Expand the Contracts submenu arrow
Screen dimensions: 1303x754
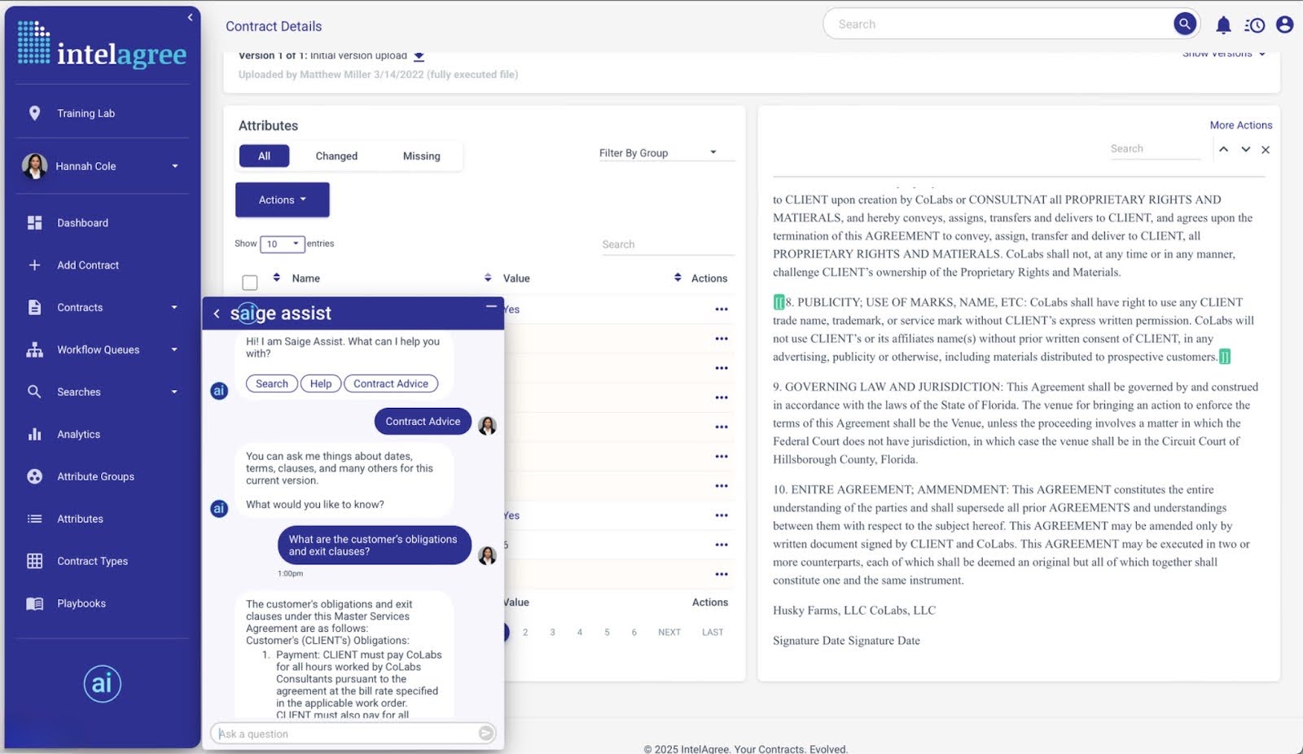(174, 307)
